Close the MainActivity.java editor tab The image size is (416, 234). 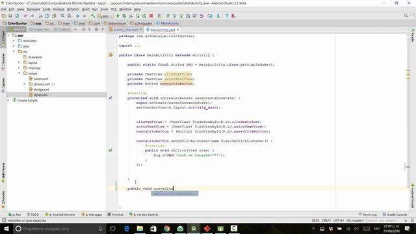click(177, 29)
